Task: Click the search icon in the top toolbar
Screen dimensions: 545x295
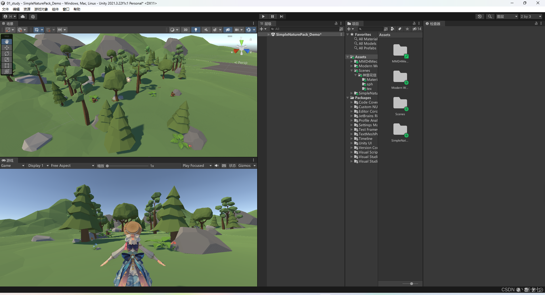Action: [x=490, y=16]
